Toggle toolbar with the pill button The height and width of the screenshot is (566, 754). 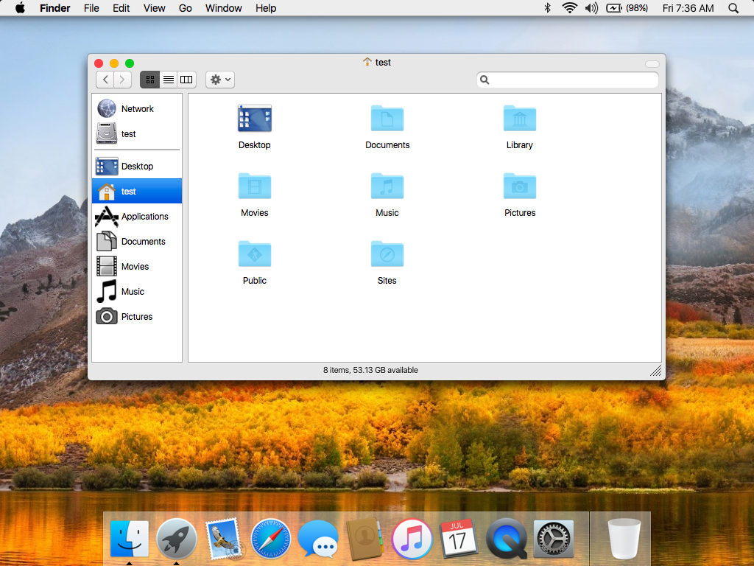[652, 63]
